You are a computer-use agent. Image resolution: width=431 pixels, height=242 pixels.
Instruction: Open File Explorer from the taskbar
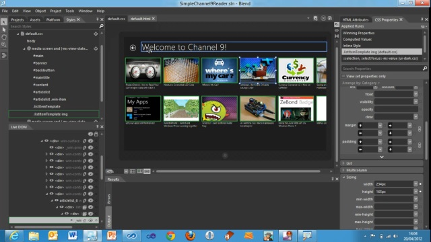(34, 236)
